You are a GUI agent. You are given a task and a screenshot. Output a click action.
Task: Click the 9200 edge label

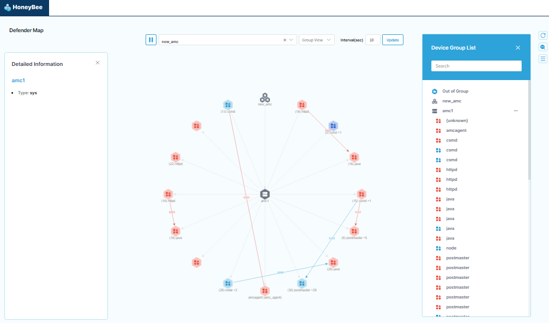[280, 272]
